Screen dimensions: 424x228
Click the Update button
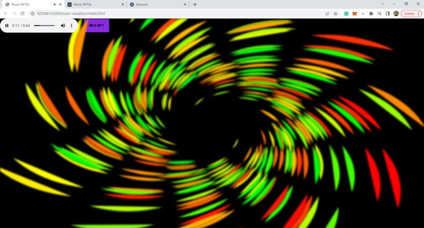[409, 14]
